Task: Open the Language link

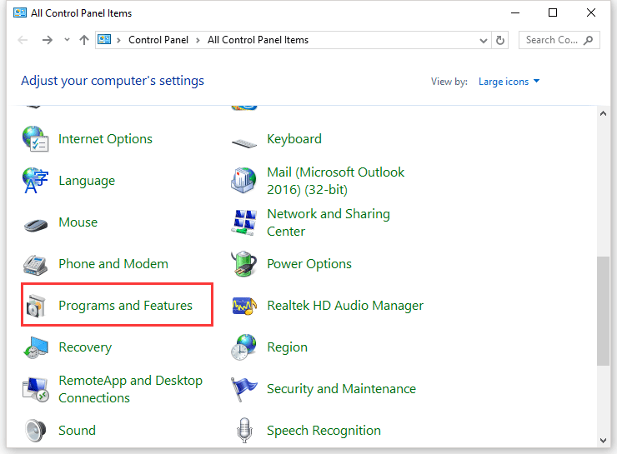Action: [87, 181]
